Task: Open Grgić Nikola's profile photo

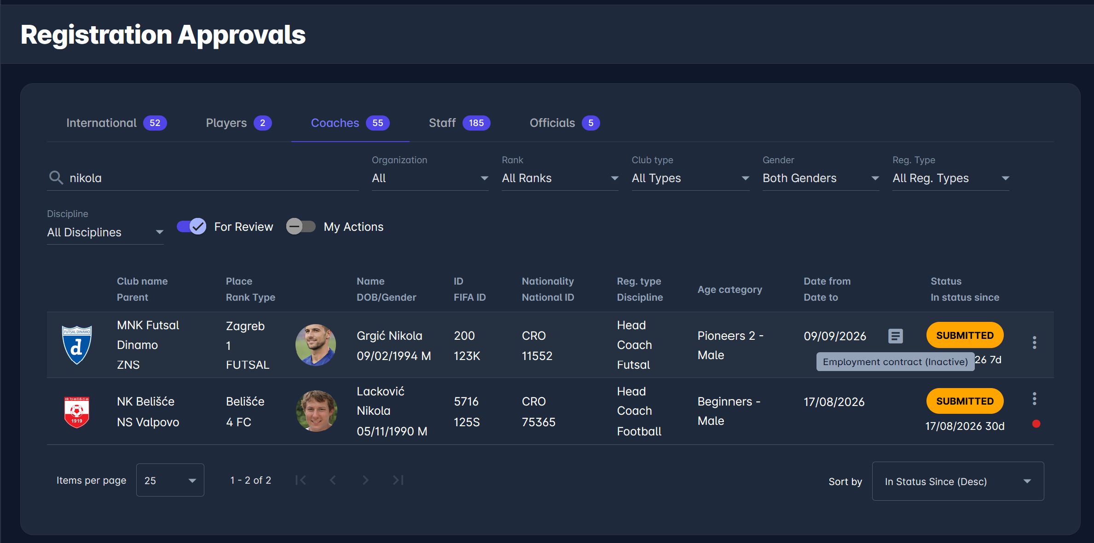Action: (316, 345)
